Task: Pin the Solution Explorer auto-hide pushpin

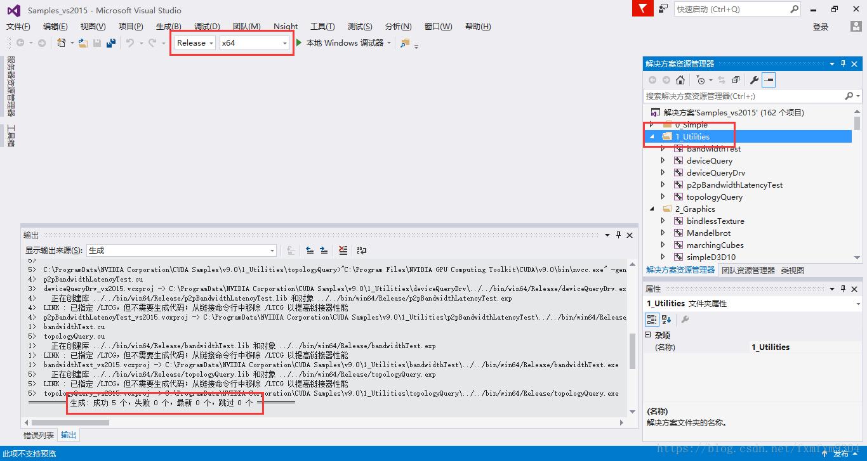Action: tap(844, 63)
